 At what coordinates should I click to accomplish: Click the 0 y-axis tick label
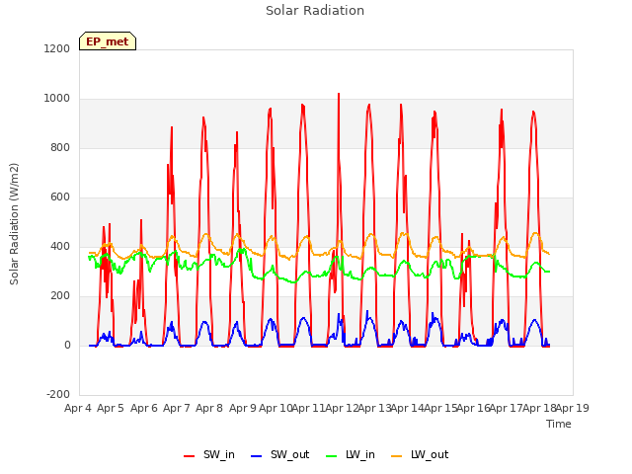[x=67, y=345]
